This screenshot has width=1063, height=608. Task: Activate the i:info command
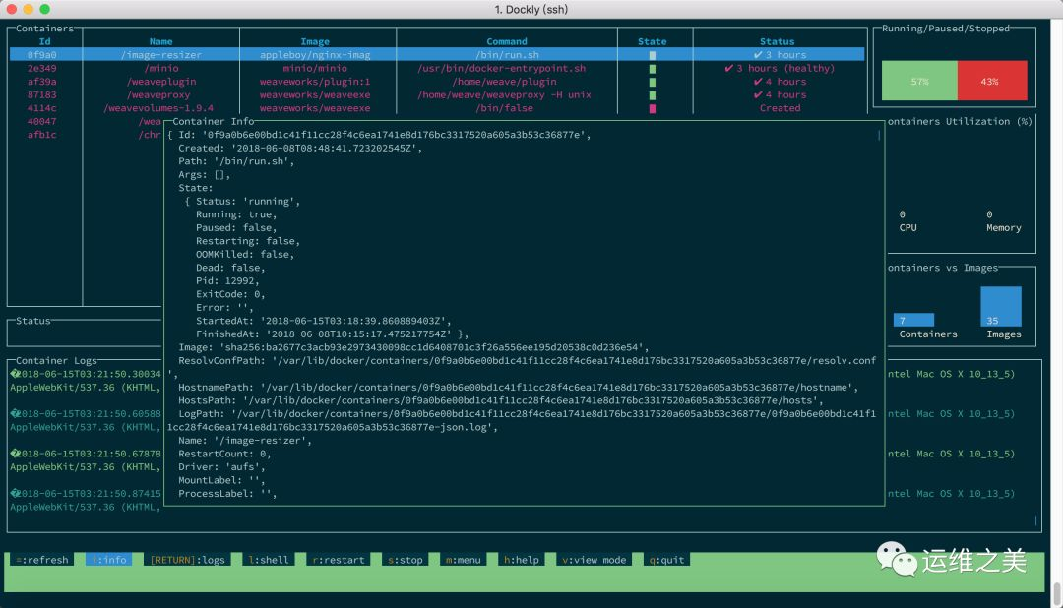pyautogui.click(x=109, y=560)
